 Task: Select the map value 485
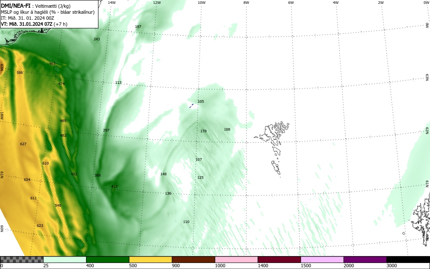(x=63, y=121)
